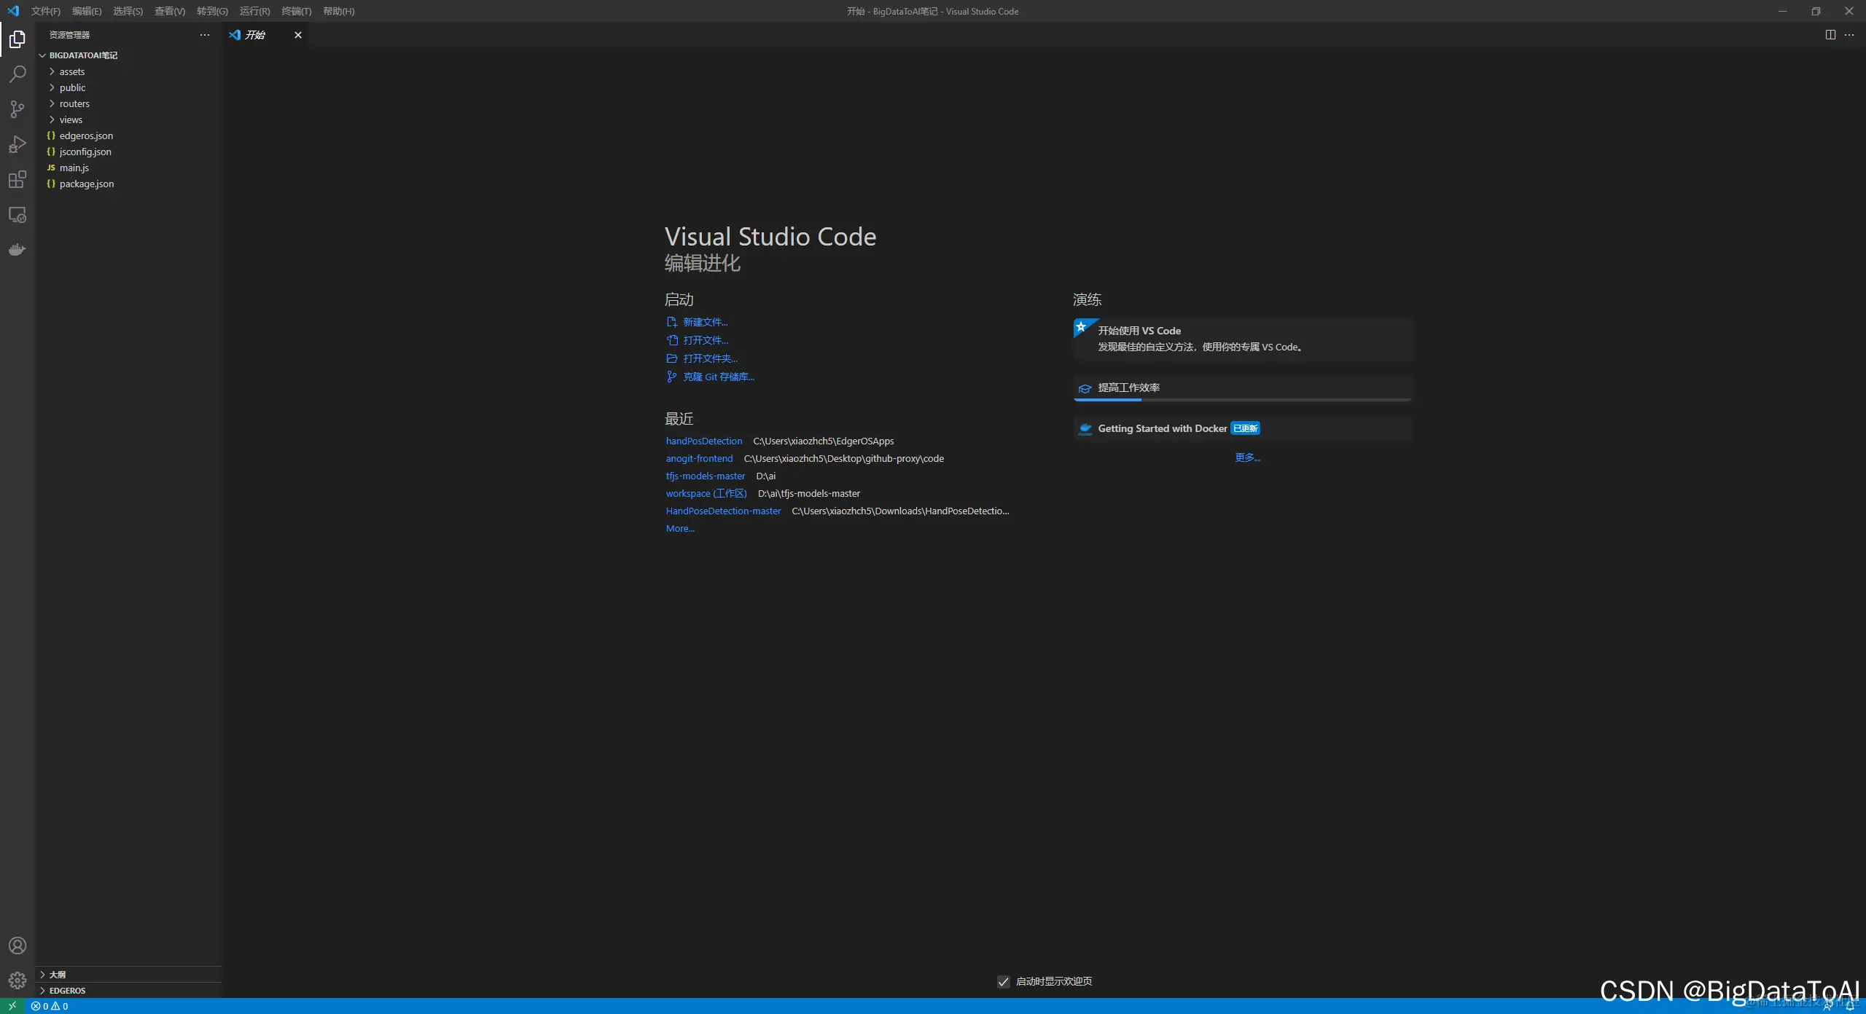Open the Source Control view
The width and height of the screenshot is (1866, 1014).
coord(17,109)
